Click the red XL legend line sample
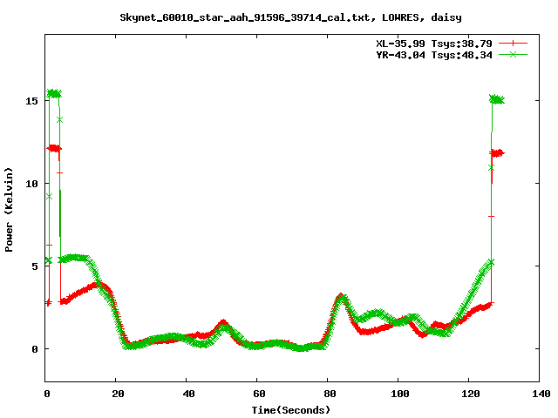 513,44
